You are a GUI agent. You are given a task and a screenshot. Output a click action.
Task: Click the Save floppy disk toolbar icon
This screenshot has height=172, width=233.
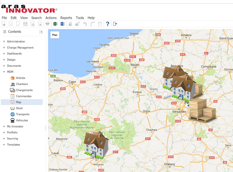(x=25, y=24)
